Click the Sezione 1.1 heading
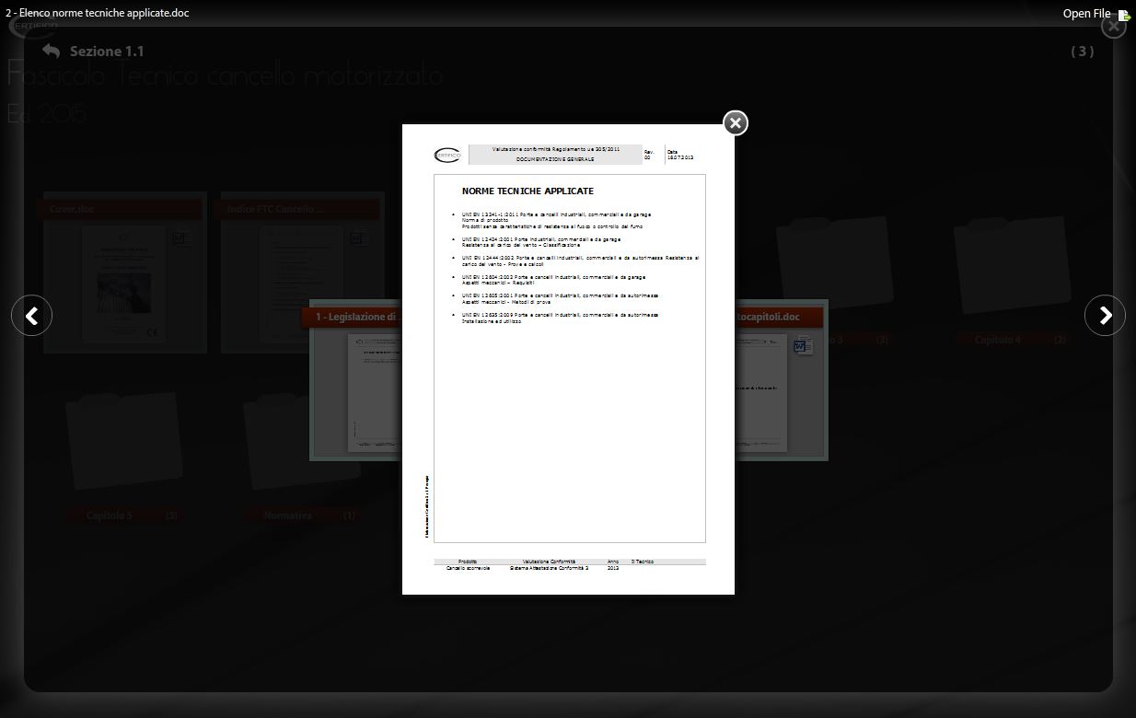The image size is (1136, 718). tap(107, 52)
